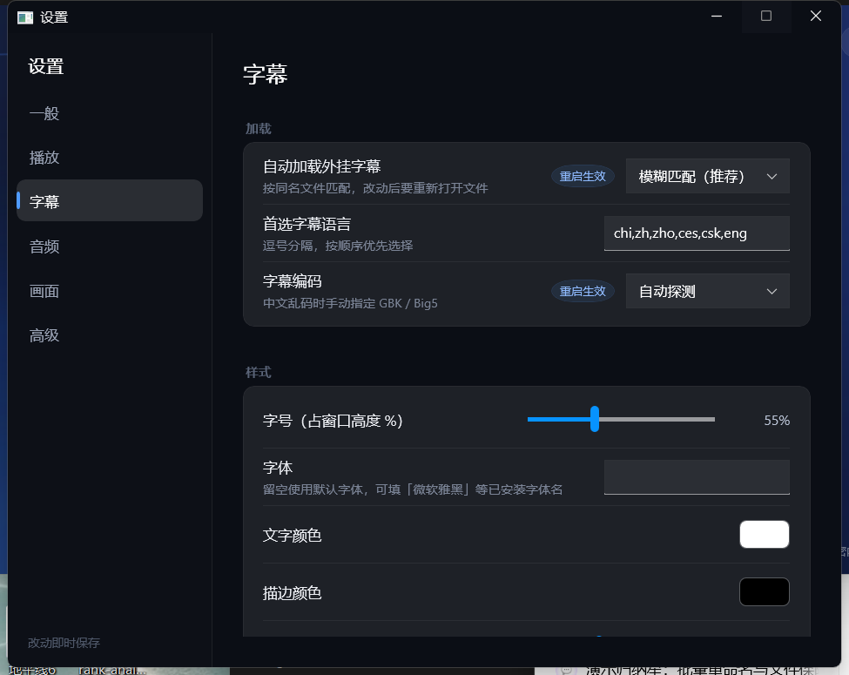Viewport: 849px width, 675px height.
Task: Click the 55% font size value
Action: 777,421
